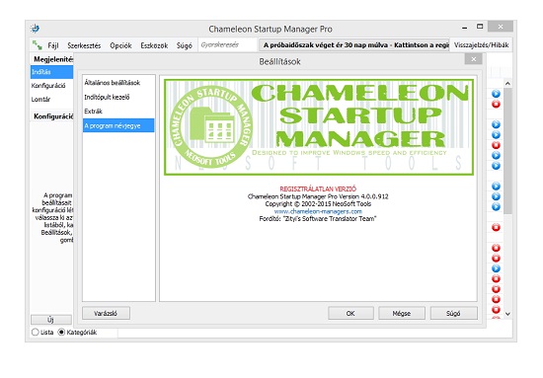Screen dimensions: 543x378
Task: Click the app icon in title bar
Action: [35, 29]
